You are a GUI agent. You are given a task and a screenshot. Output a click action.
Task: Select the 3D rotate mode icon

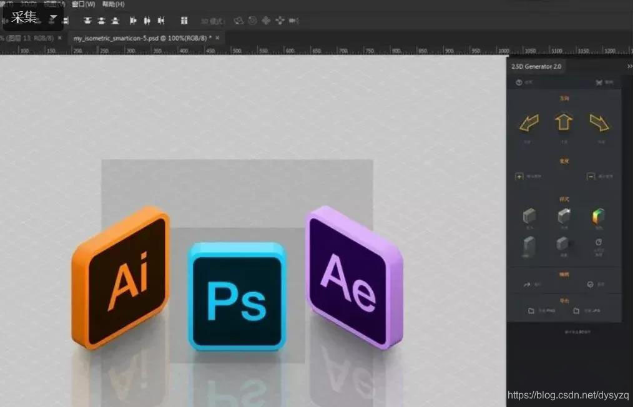(x=239, y=21)
